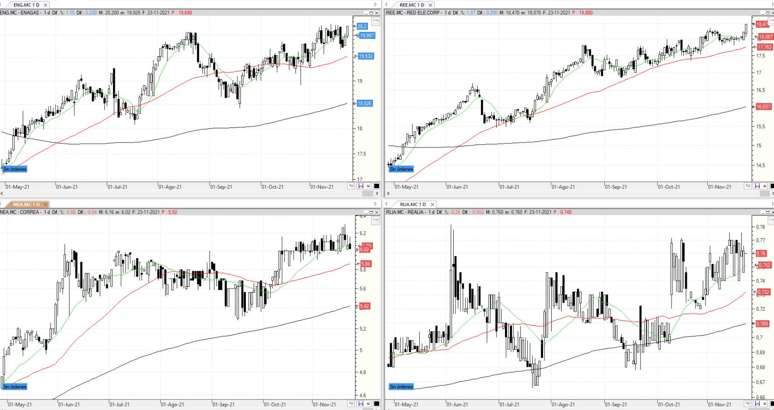Close the NEA.MC 1 D tab
Screen dimensions: 774x410
coord(45,205)
